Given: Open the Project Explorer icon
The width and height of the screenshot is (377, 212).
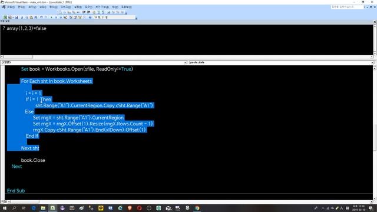Looking at the screenshot, I should click(71, 17).
